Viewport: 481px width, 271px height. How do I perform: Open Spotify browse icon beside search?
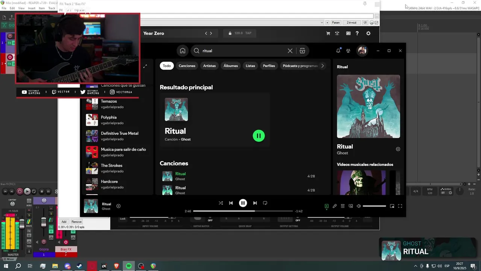302,51
